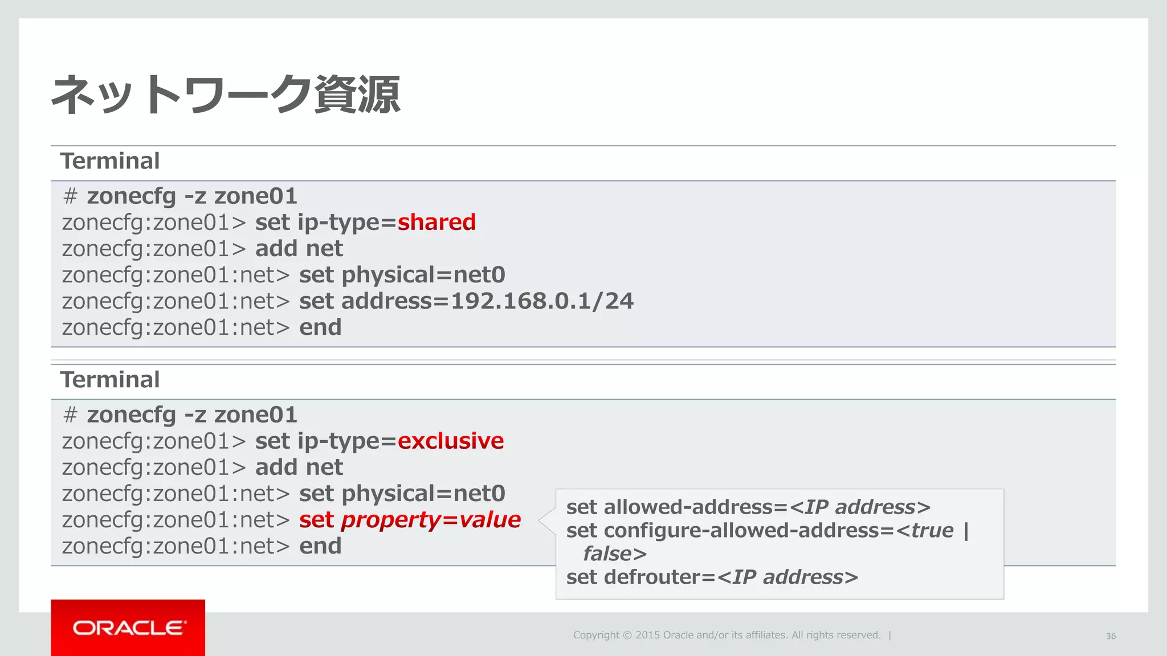This screenshot has height=656, width=1167.
Task: Click the set address=192.168.0.1/24 command
Action: [466, 301]
